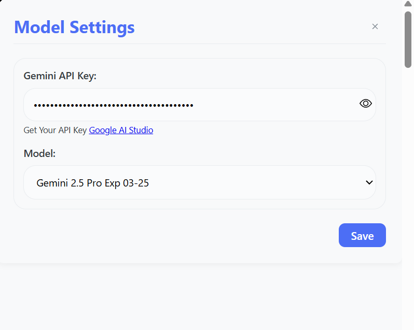Click the Gemini API Key label
Screen dimensions: 414x330
coord(60,76)
